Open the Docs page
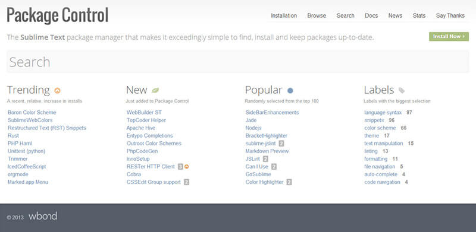The image size is (476, 232). click(371, 16)
